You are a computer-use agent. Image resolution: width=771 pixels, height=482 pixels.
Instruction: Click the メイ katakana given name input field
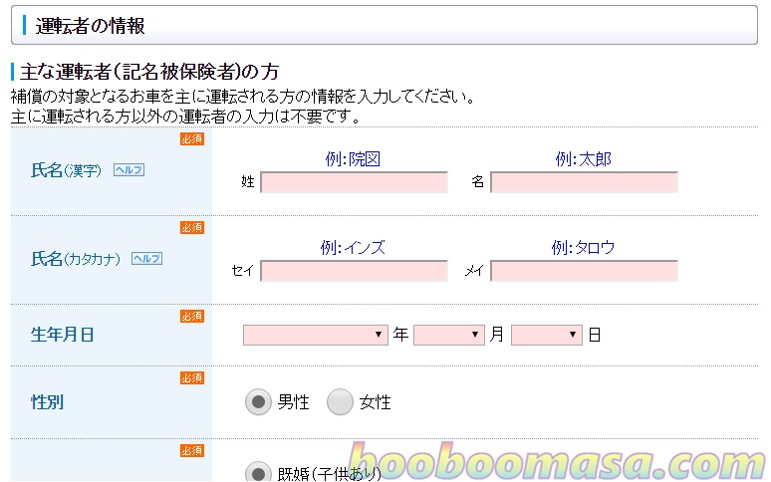[x=584, y=271]
